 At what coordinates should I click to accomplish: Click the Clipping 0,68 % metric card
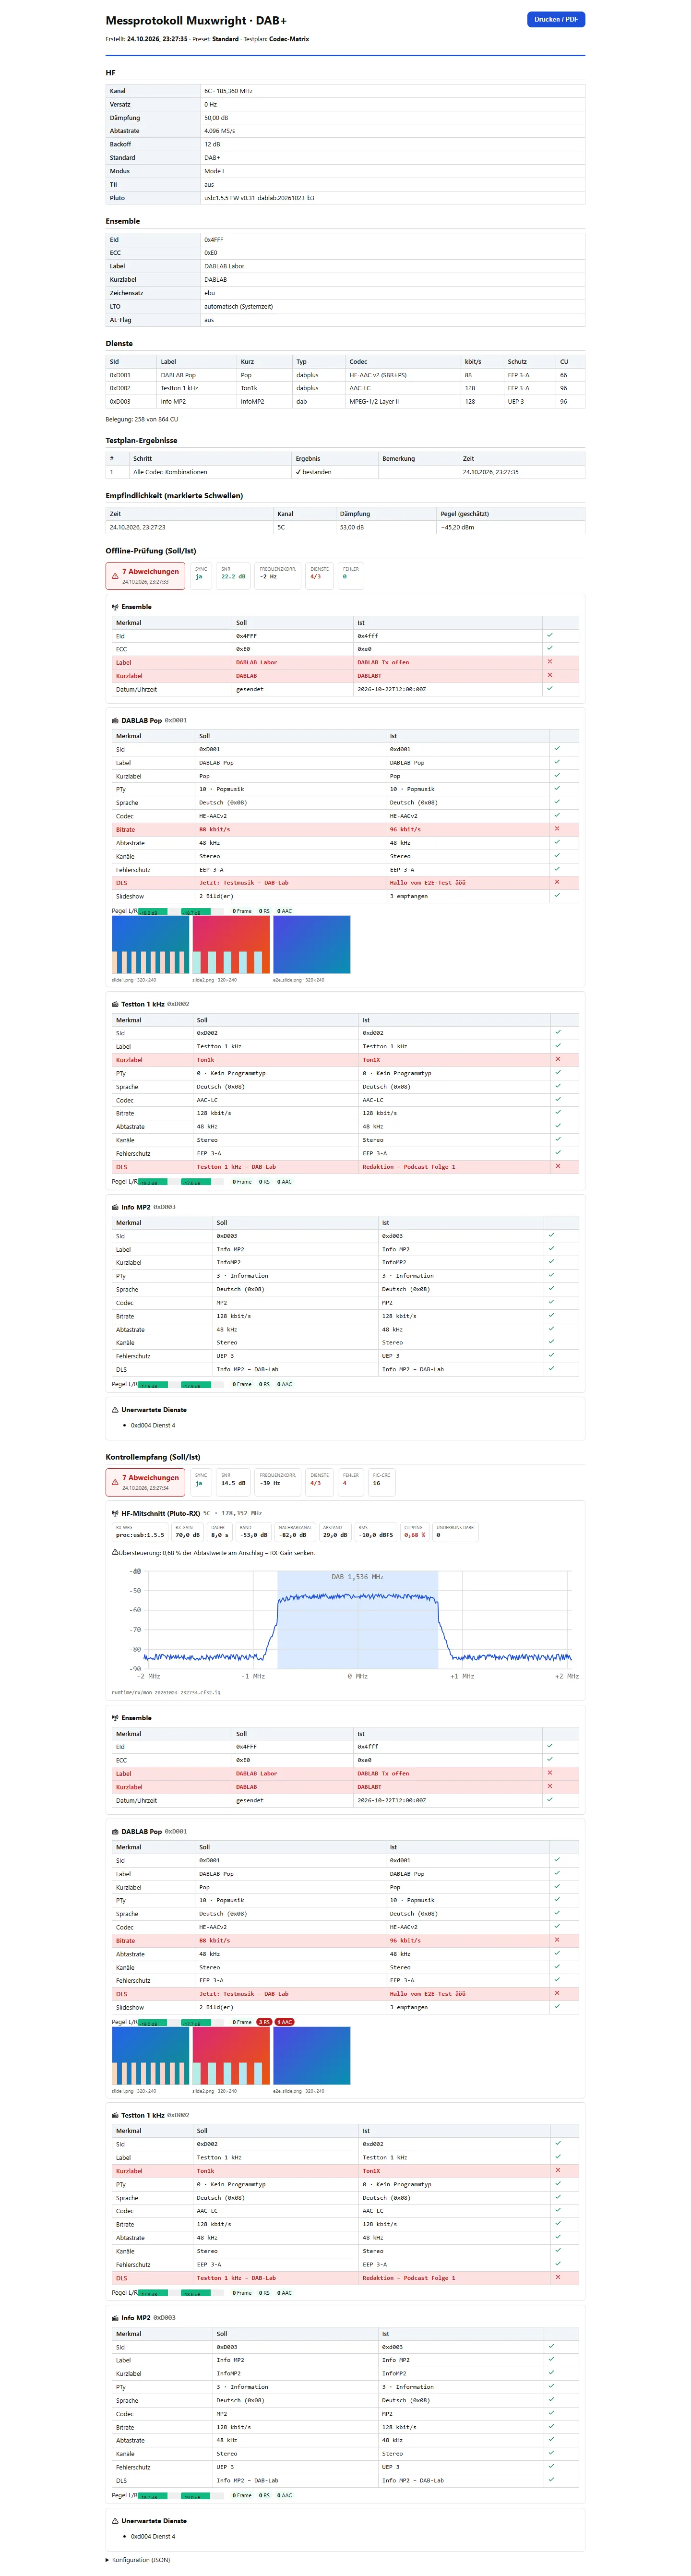tap(414, 1531)
